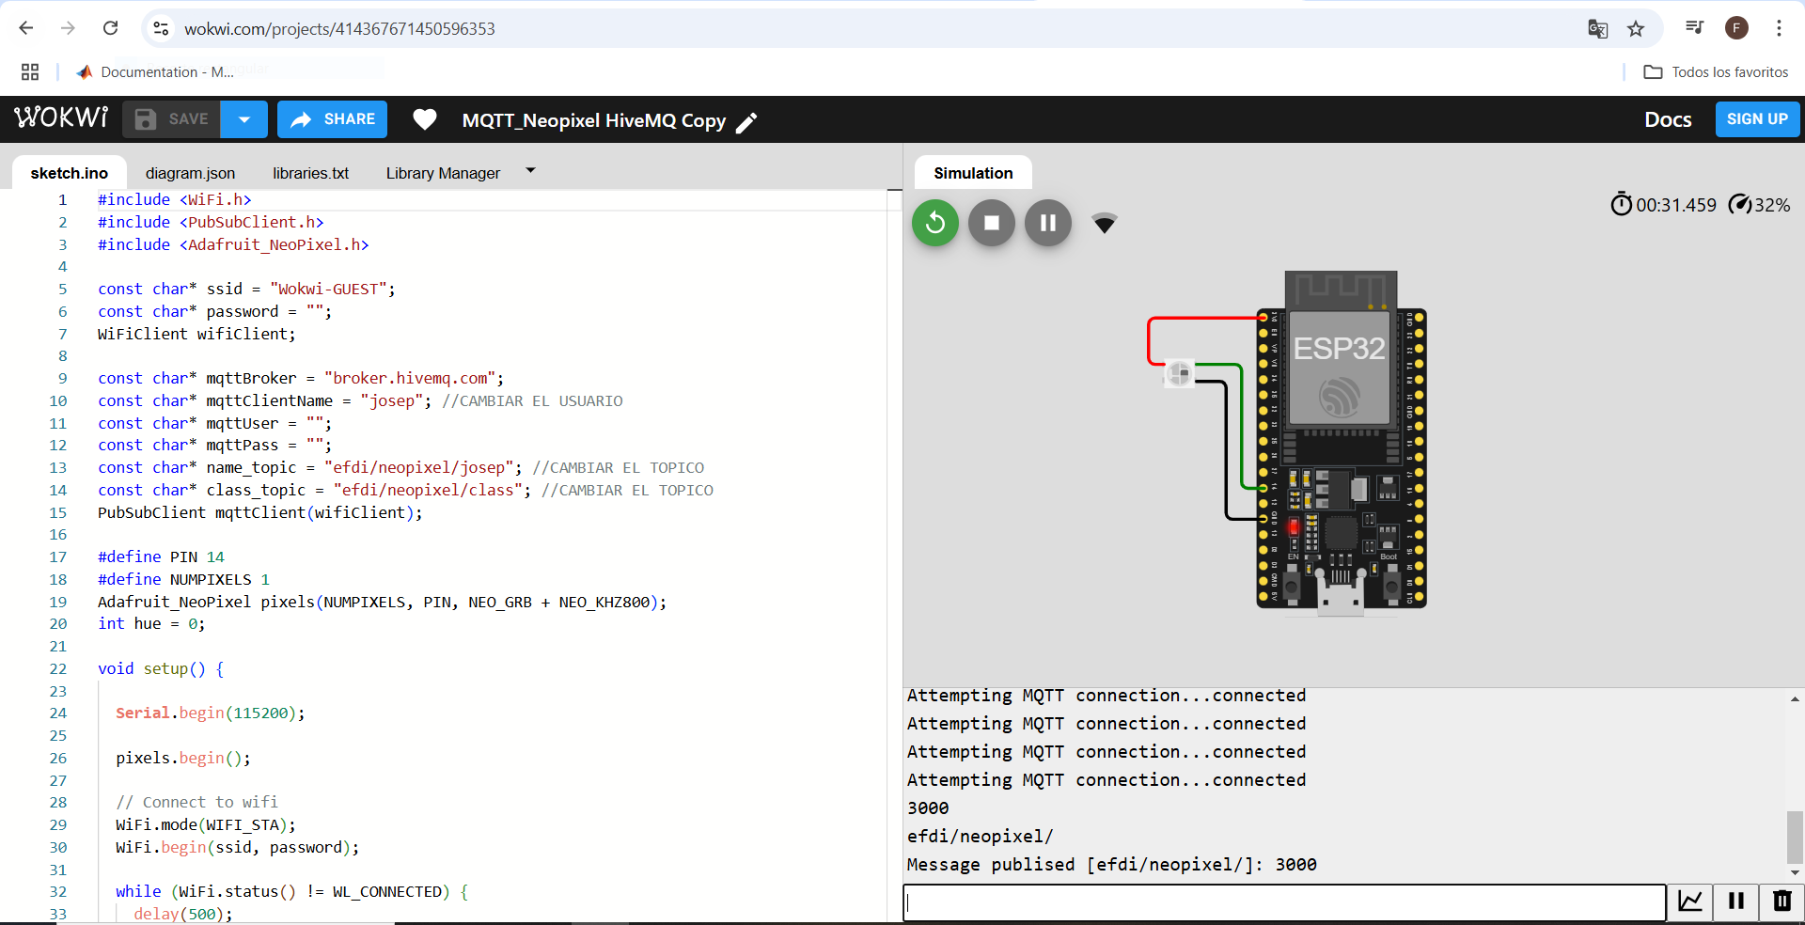Viewport: 1805px width, 925px height.
Task: Click the SHARE button
Action: coord(332,119)
